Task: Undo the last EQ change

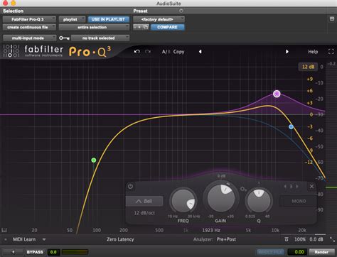Action: click(x=137, y=52)
